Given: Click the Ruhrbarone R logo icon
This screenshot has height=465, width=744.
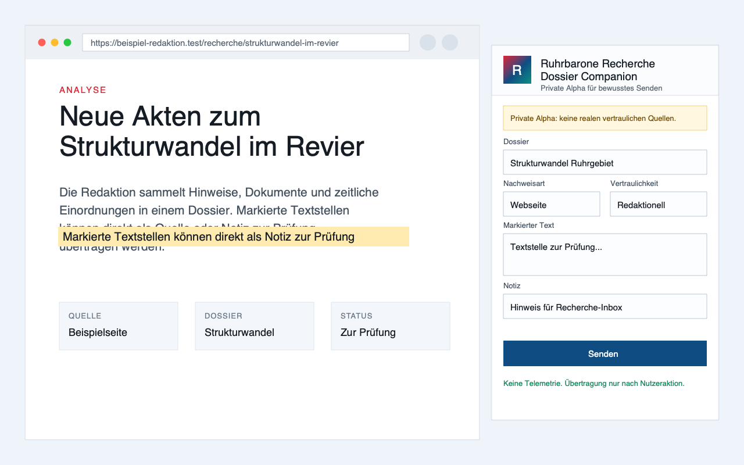Looking at the screenshot, I should (x=517, y=70).
